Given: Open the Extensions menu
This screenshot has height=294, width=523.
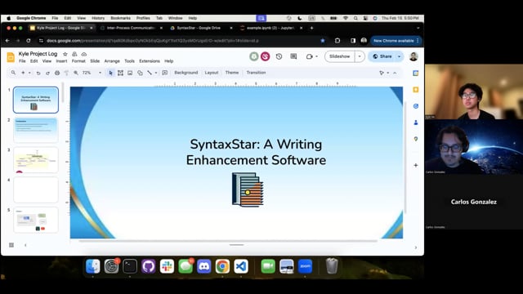Looking at the screenshot, I should point(150,61).
